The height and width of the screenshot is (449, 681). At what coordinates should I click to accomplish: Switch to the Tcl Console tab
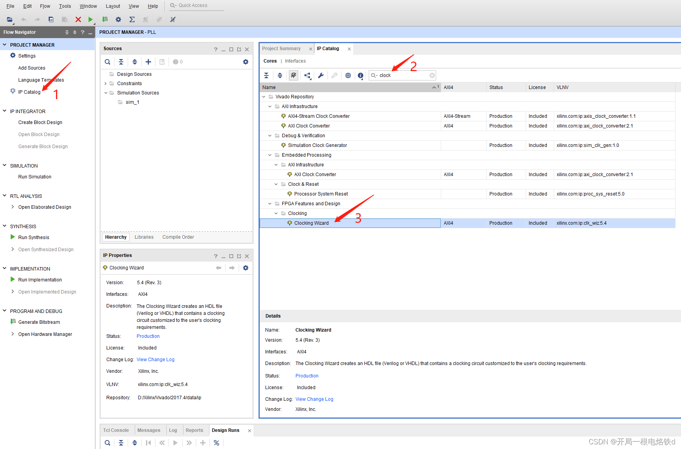[x=116, y=430]
